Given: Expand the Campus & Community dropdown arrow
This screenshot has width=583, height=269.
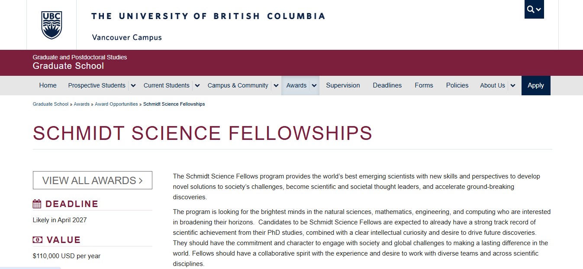Looking at the screenshot, I should [276, 86].
